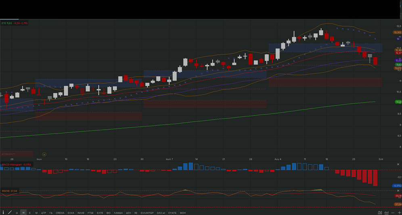Click the 10,34 green moving average tag
Image resolution: width=402 pixels, height=215 pixels.
click(x=398, y=102)
